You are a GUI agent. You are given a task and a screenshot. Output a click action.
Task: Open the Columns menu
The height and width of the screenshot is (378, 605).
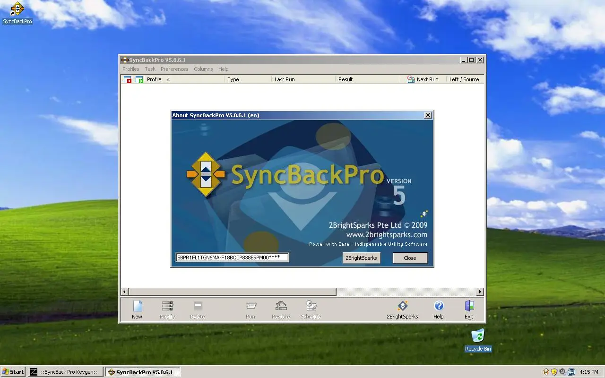click(203, 69)
